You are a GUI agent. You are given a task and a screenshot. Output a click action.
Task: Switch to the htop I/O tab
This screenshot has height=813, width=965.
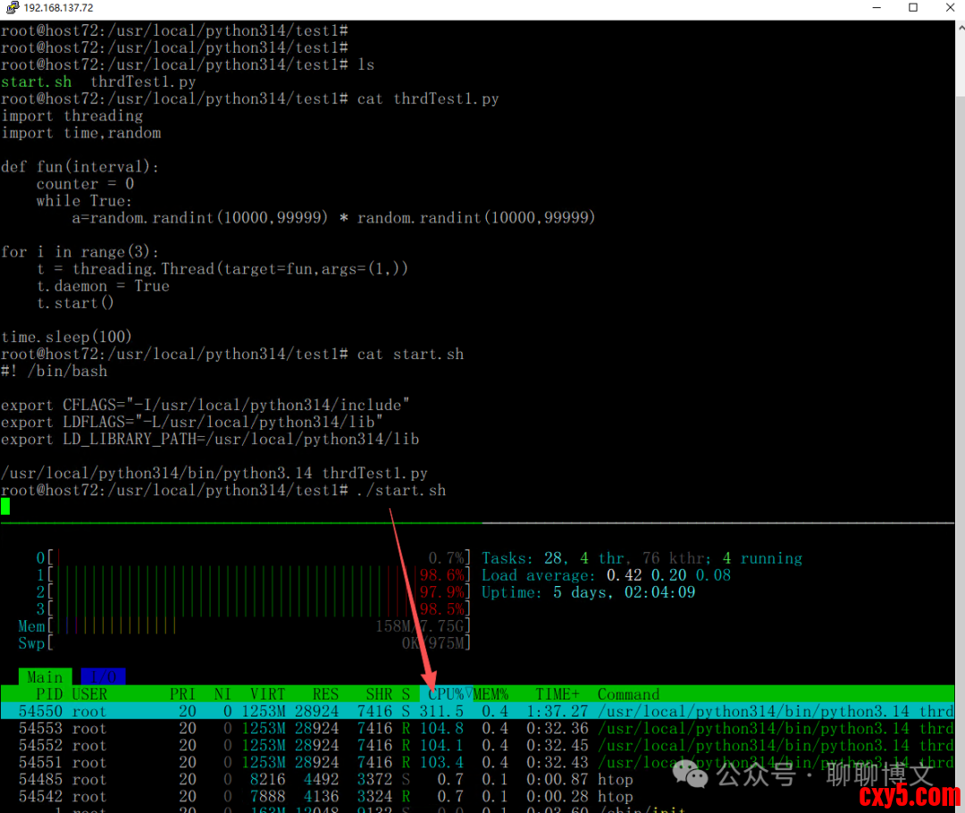point(103,677)
